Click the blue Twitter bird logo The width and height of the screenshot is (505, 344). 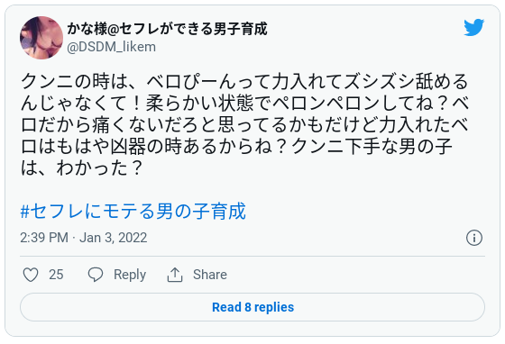point(473,27)
